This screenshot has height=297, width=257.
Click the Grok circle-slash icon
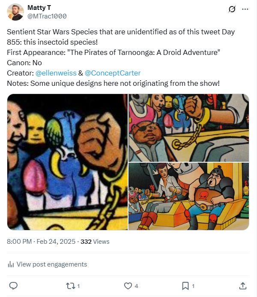click(x=232, y=9)
